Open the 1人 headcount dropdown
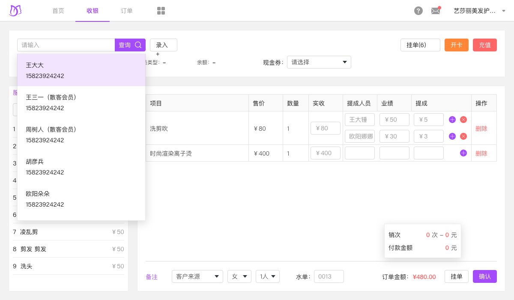The width and height of the screenshot is (514, 300). tap(267, 276)
